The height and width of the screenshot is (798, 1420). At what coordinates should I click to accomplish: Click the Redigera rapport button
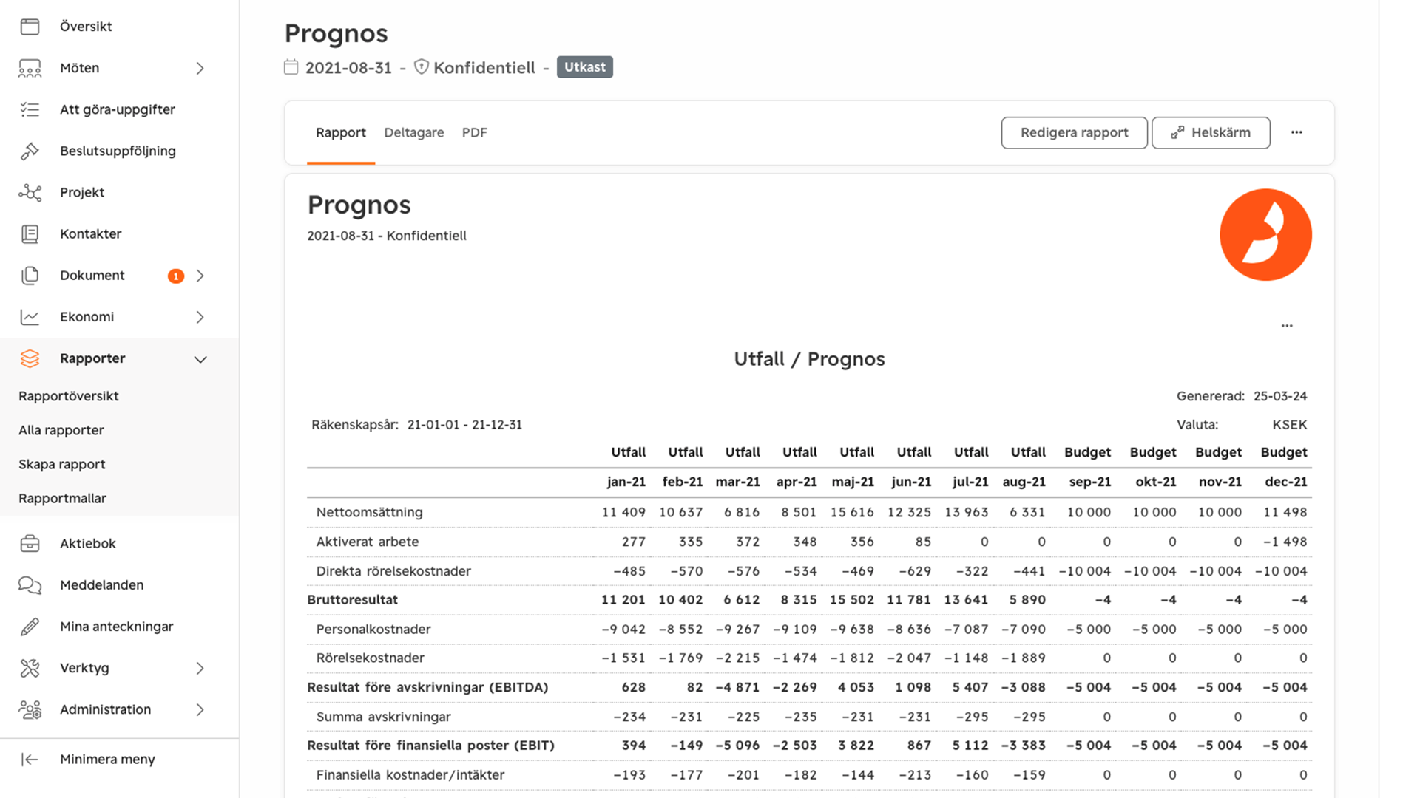[1074, 132]
